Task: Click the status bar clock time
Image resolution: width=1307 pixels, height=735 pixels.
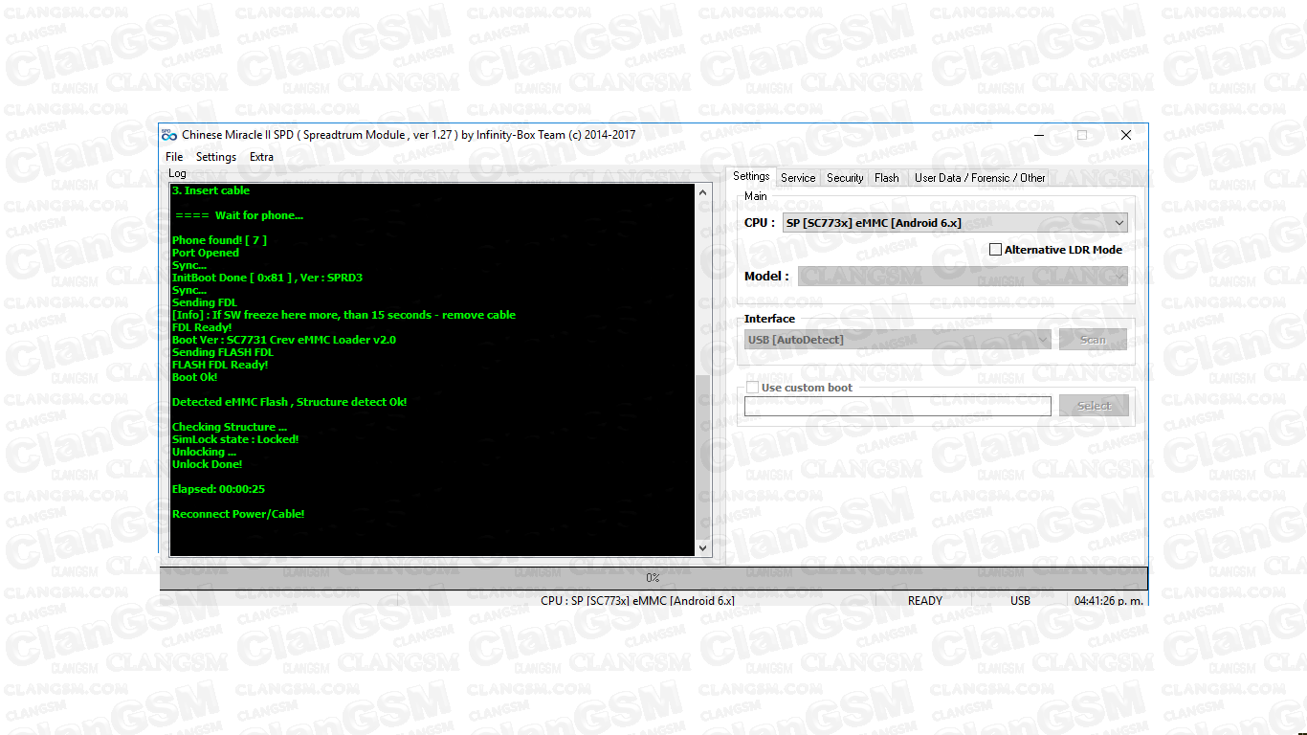Action: point(1108,601)
